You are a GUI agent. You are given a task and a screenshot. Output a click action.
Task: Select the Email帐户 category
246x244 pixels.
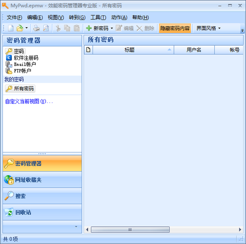tap(25, 64)
